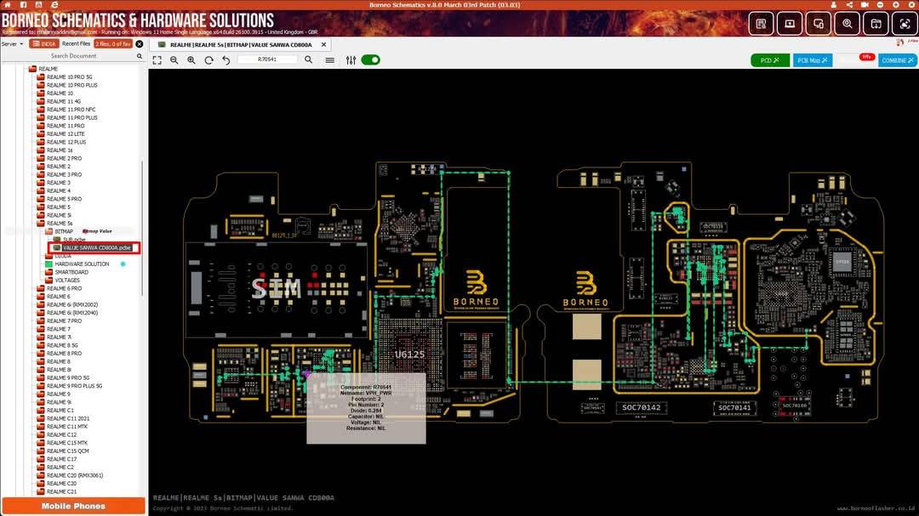Open the Facebook icon in the title bar

pos(24,4)
